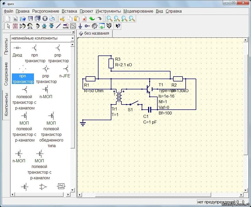Close the components dock panel
Image resolution: width=251 pixels, height=207 pixels.
point(73,32)
